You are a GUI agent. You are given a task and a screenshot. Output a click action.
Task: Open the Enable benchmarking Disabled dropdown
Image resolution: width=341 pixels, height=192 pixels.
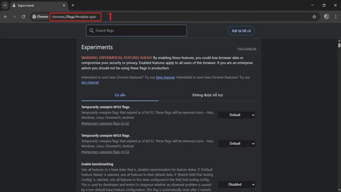click(x=237, y=184)
